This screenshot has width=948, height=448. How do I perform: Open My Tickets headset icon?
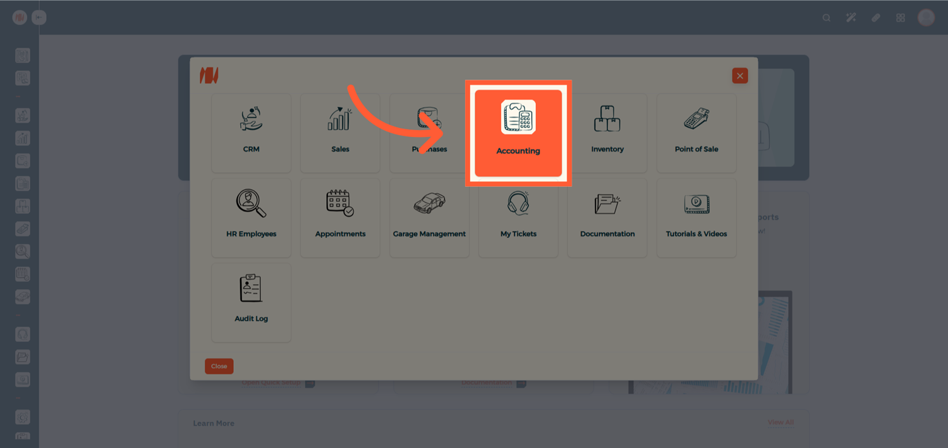[x=518, y=204]
